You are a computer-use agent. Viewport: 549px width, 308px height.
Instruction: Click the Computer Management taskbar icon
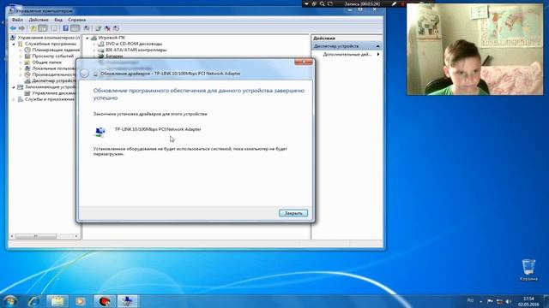(128, 301)
